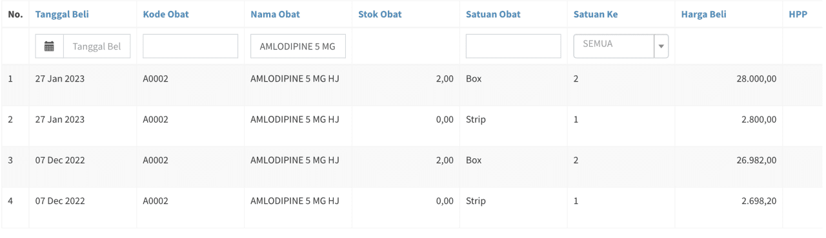826x238 pixels.
Task: Sort by Stok Obat column header
Action: click(380, 14)
